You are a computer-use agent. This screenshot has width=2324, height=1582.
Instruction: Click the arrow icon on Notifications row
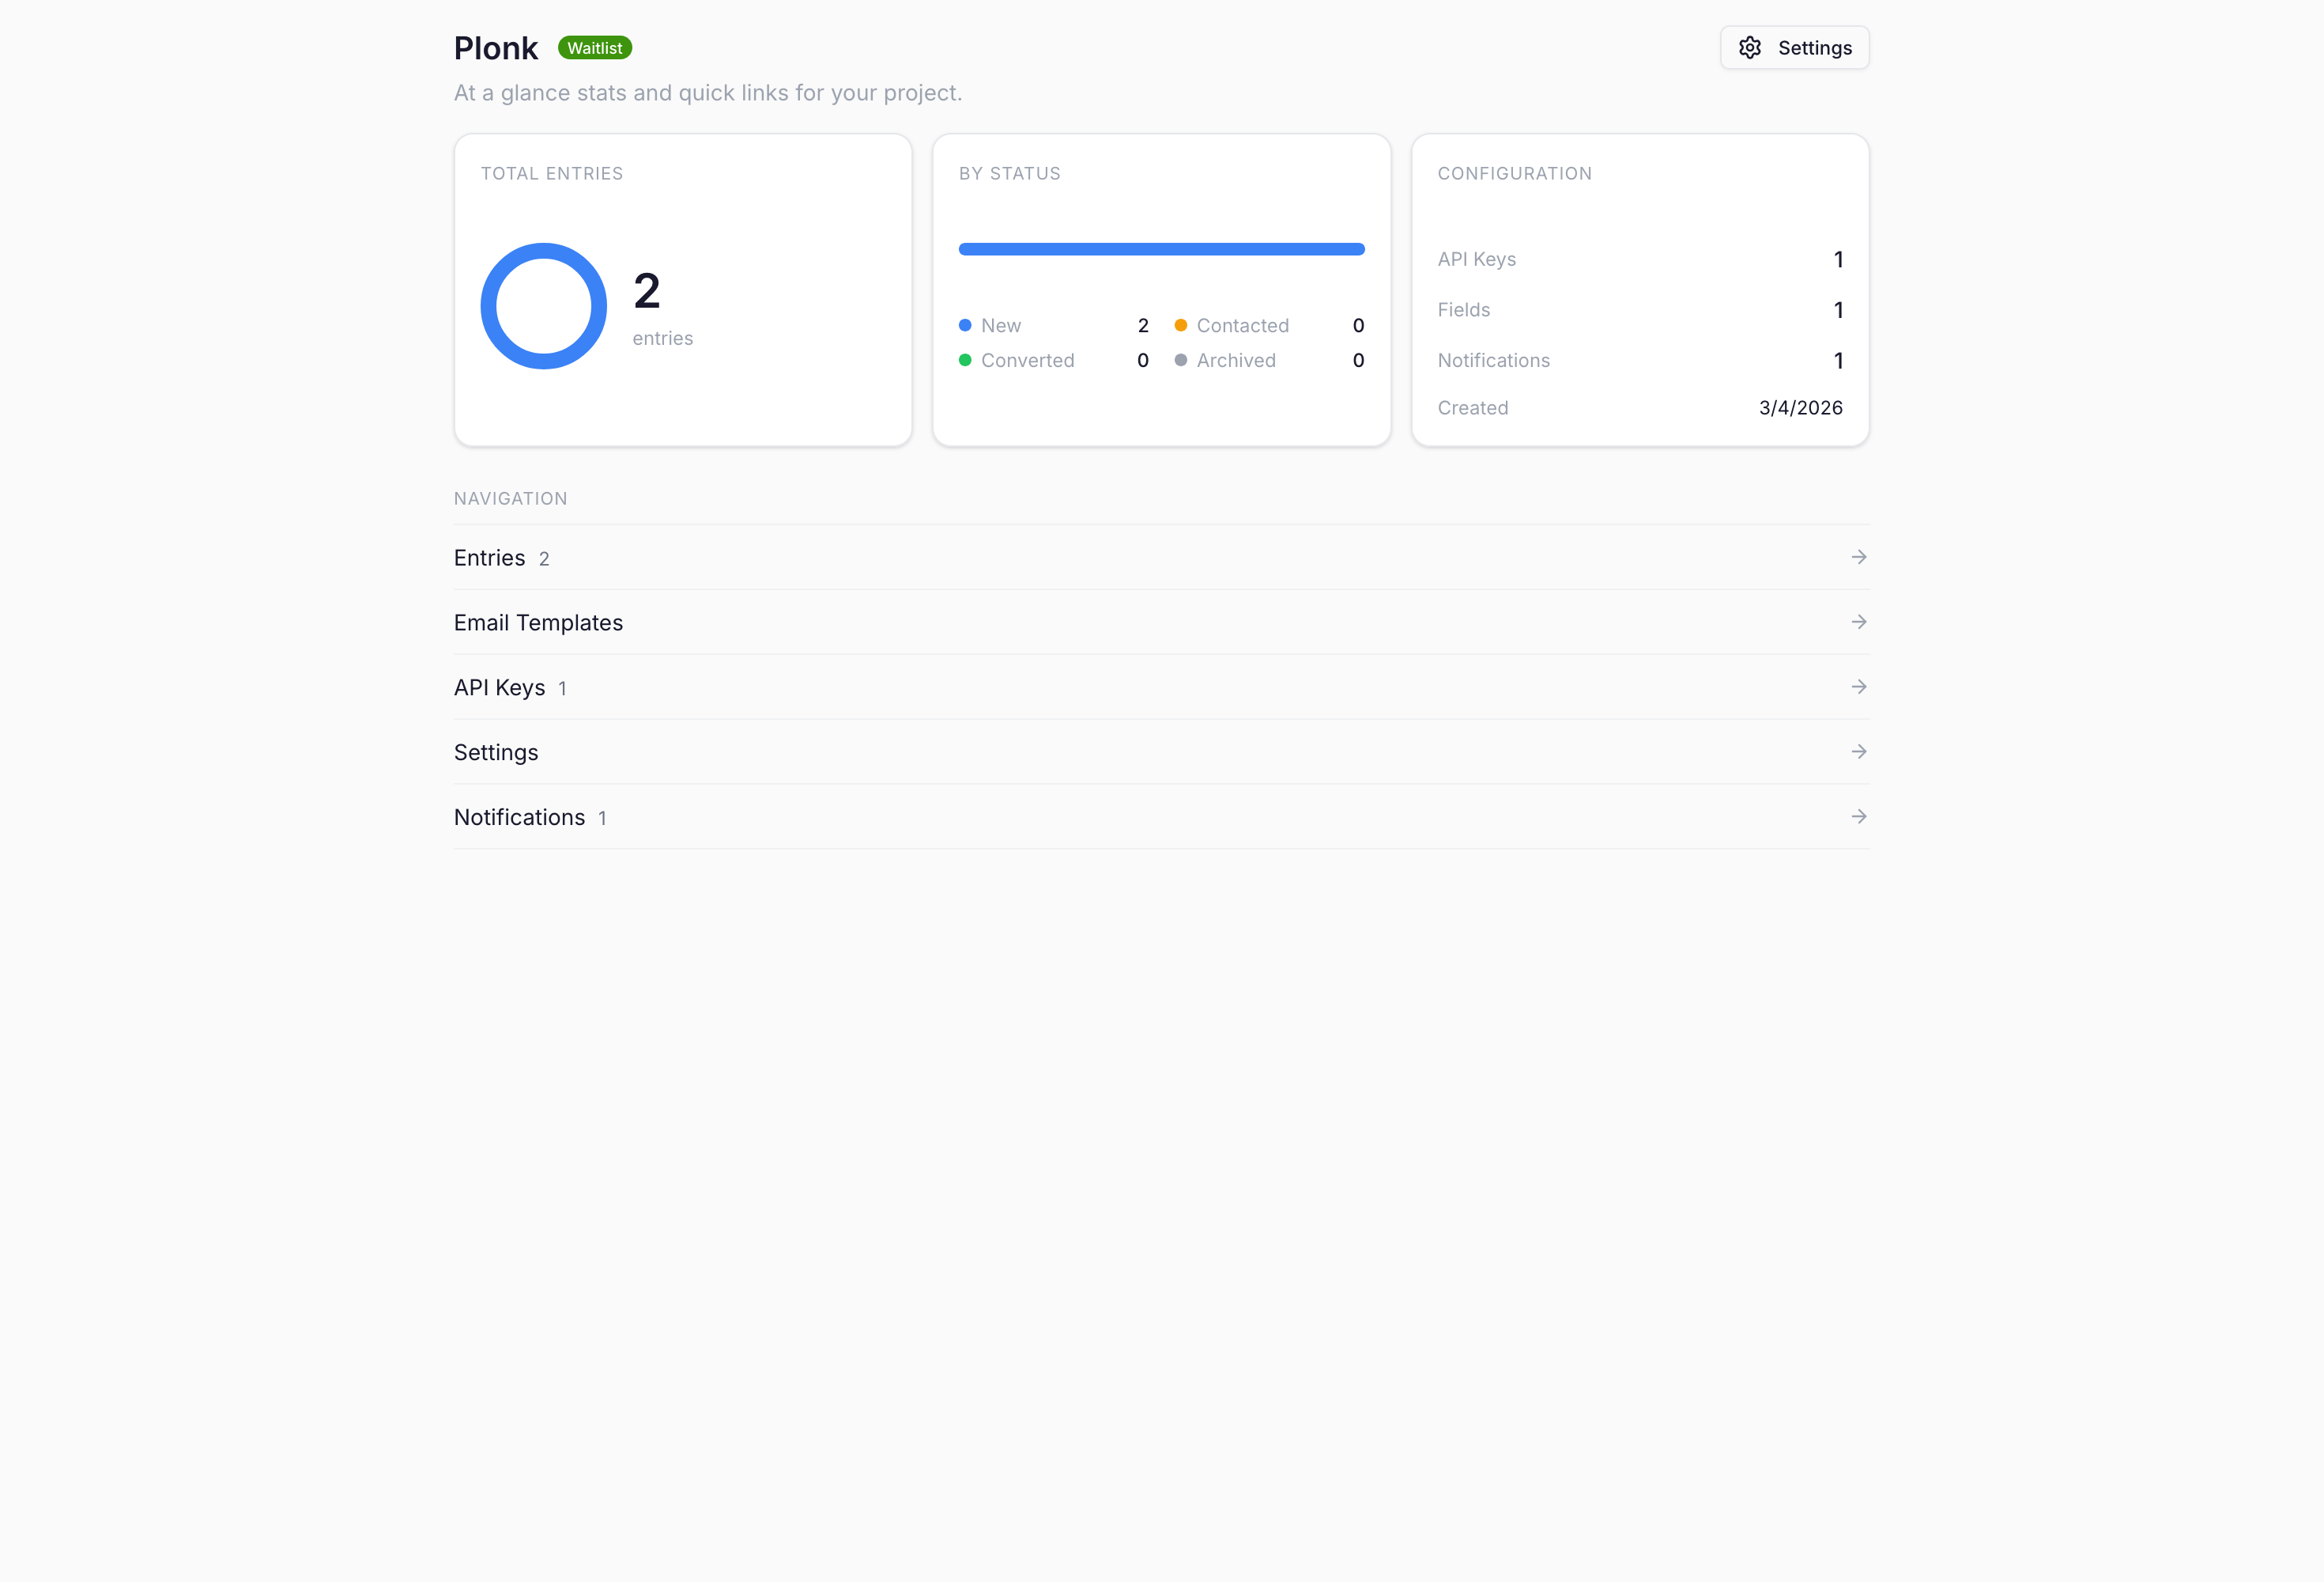[1858, 816]
